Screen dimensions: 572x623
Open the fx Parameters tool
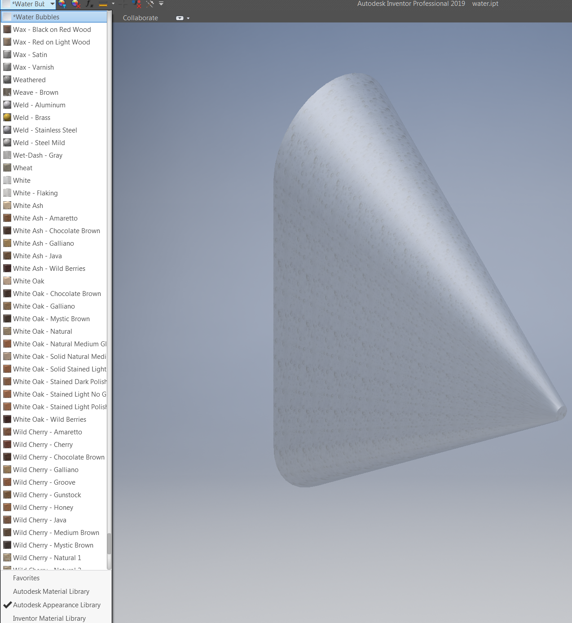pyautogui.click(x=90, y=4)
